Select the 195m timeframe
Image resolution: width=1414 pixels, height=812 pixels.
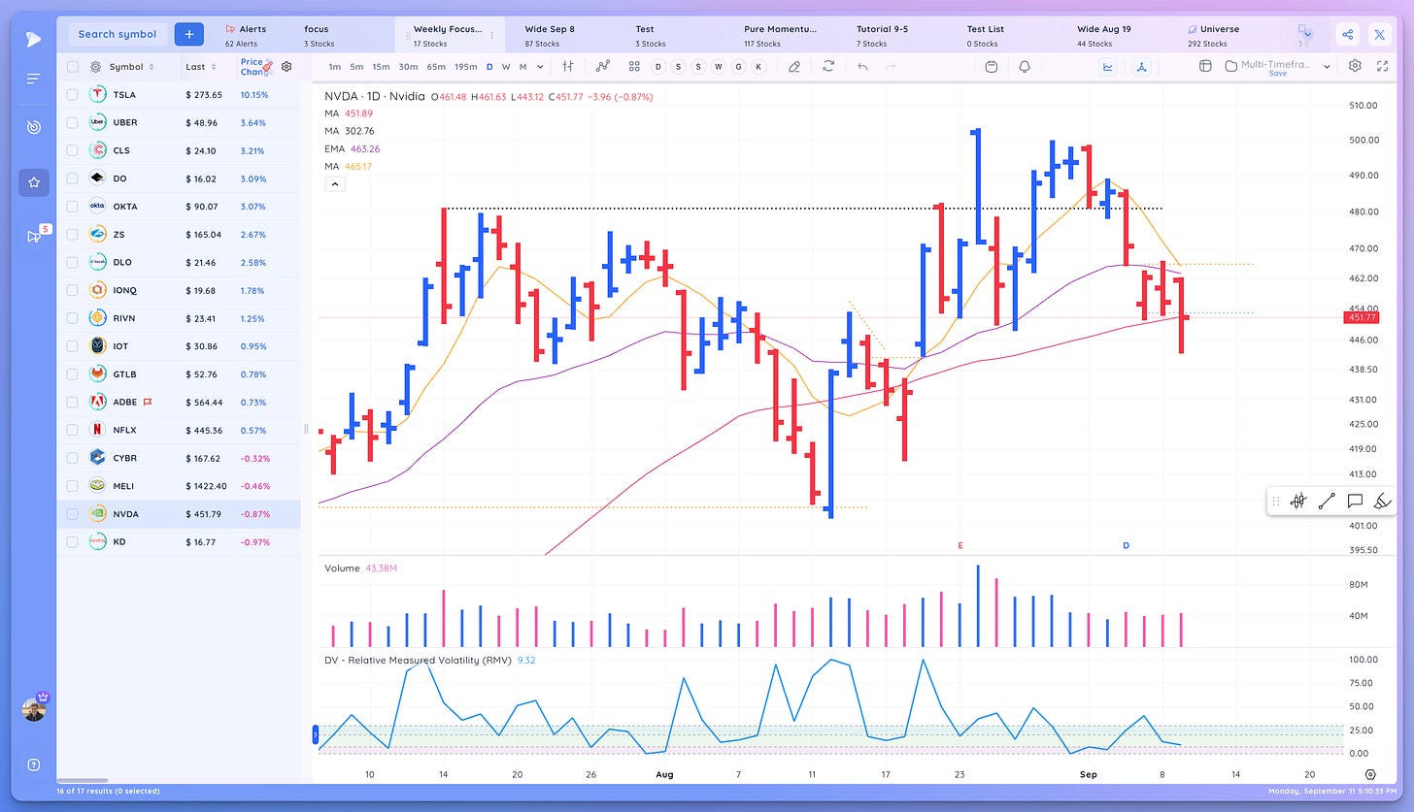click(466, 67)
